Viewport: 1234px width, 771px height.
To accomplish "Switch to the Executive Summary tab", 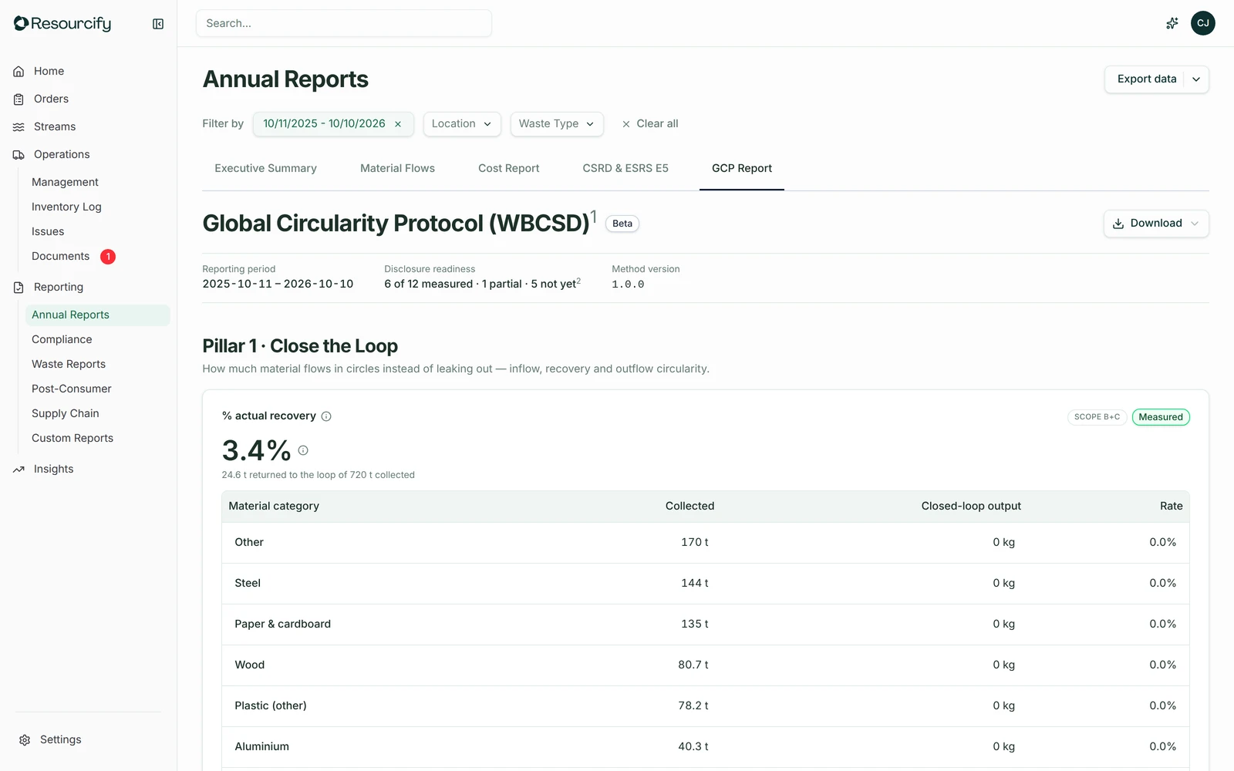I will click(265, 168).
